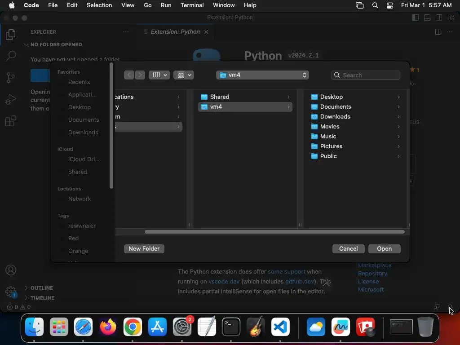Open the Repository link
Viewport: 460px width, 345px height.
[372, 274]
